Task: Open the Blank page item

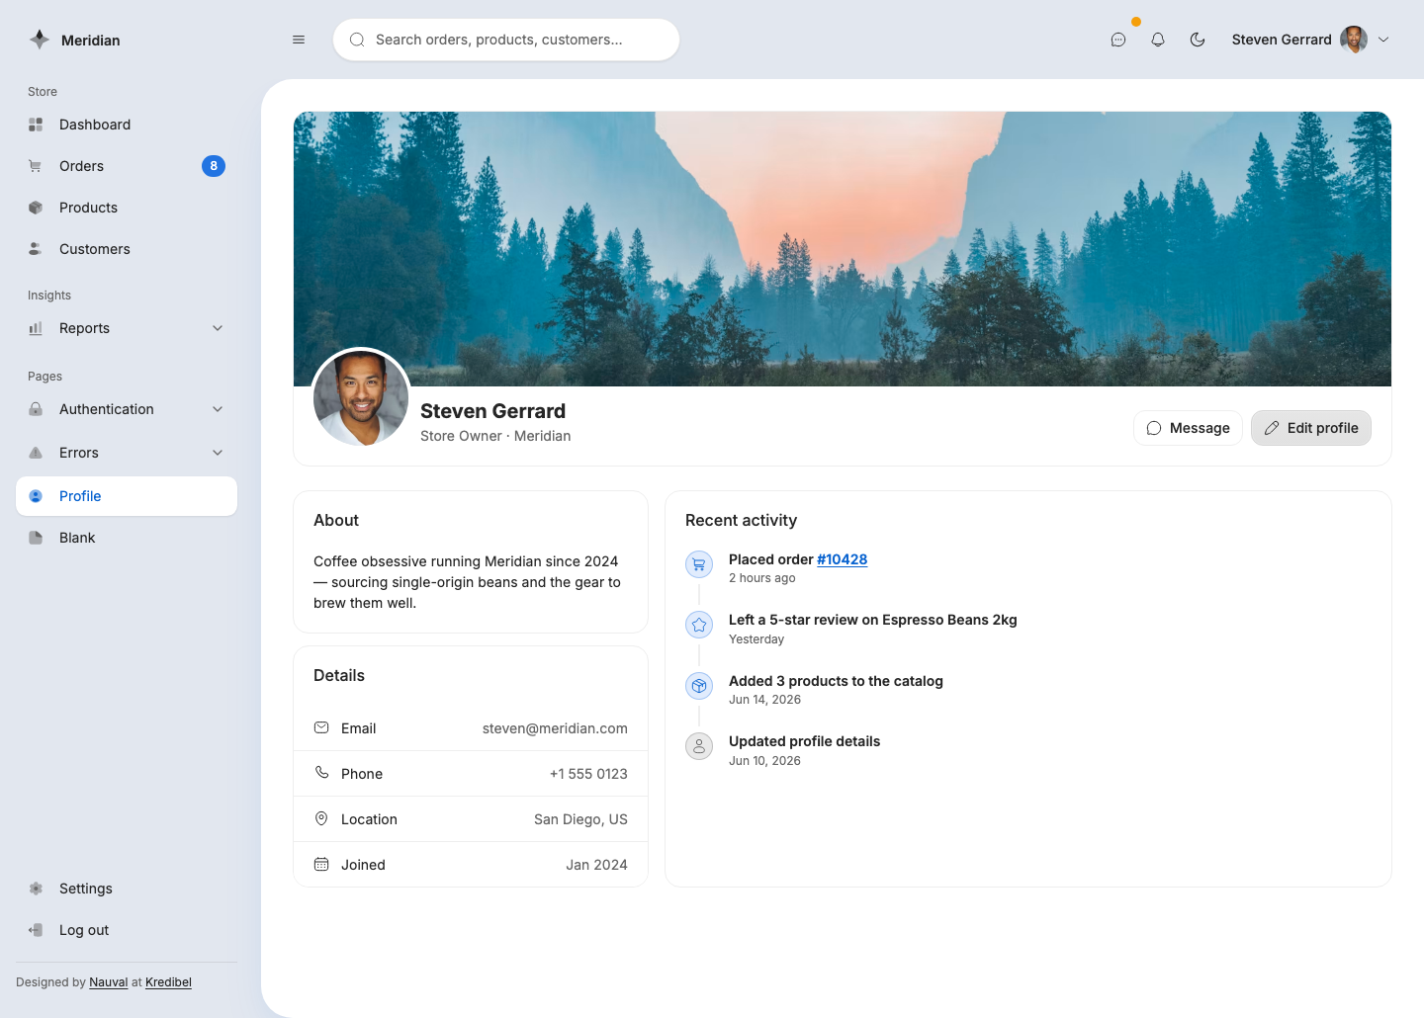Action: coord(127,538)
